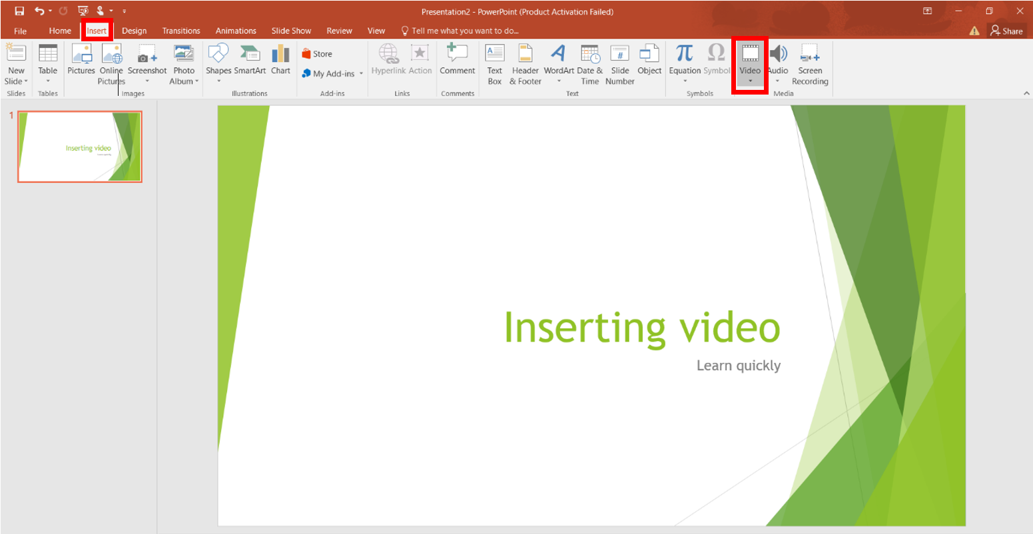
Task: Click the Share button
Action: (x=1006, y=31)
